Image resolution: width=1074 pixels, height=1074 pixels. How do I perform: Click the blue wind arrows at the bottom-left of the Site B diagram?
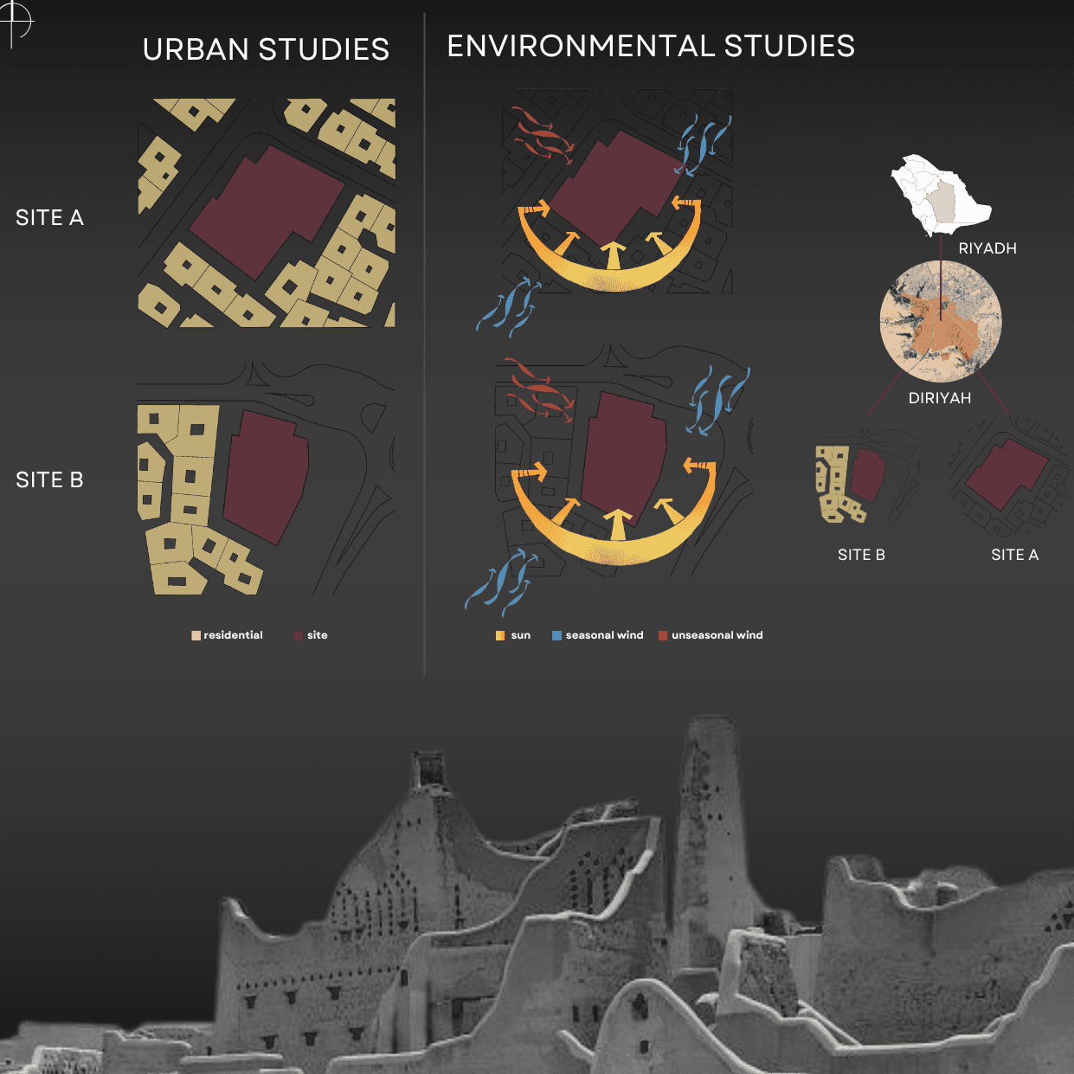click(504, 580)
